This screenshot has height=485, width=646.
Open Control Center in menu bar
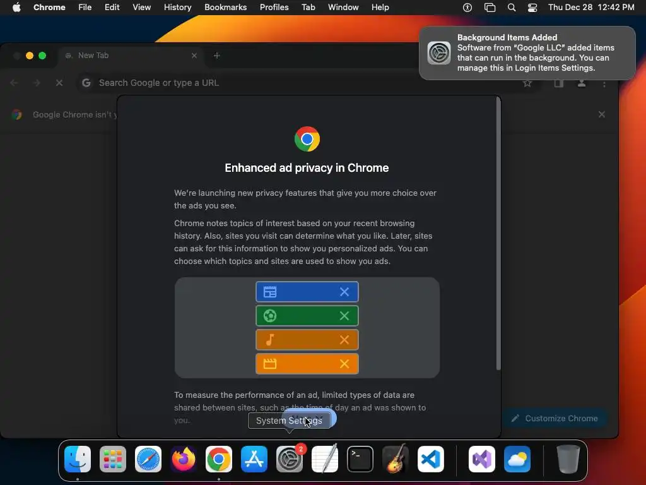(x=532, y=8)
